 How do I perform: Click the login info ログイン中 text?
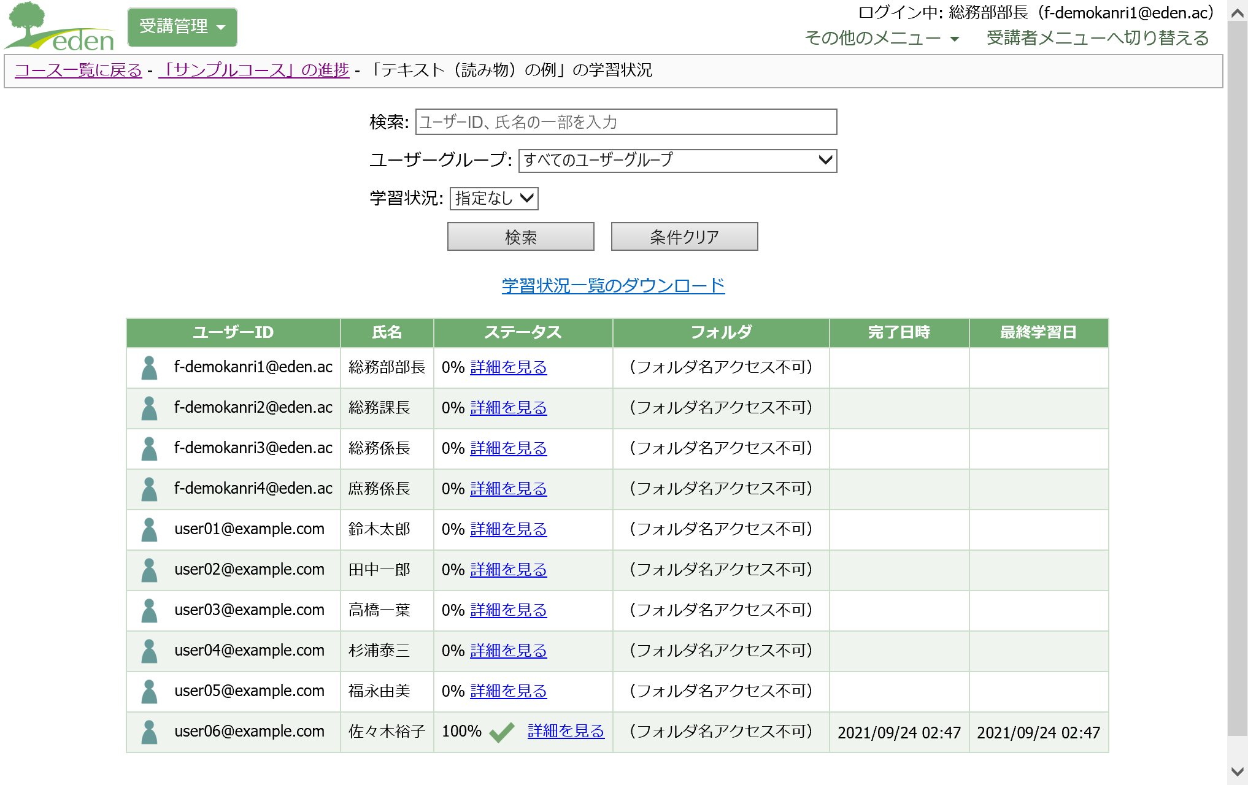[x=1036, y=13]
